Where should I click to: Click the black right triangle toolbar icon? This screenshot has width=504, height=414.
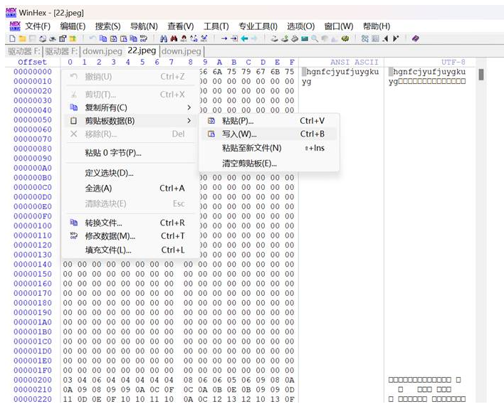(396, 38)
